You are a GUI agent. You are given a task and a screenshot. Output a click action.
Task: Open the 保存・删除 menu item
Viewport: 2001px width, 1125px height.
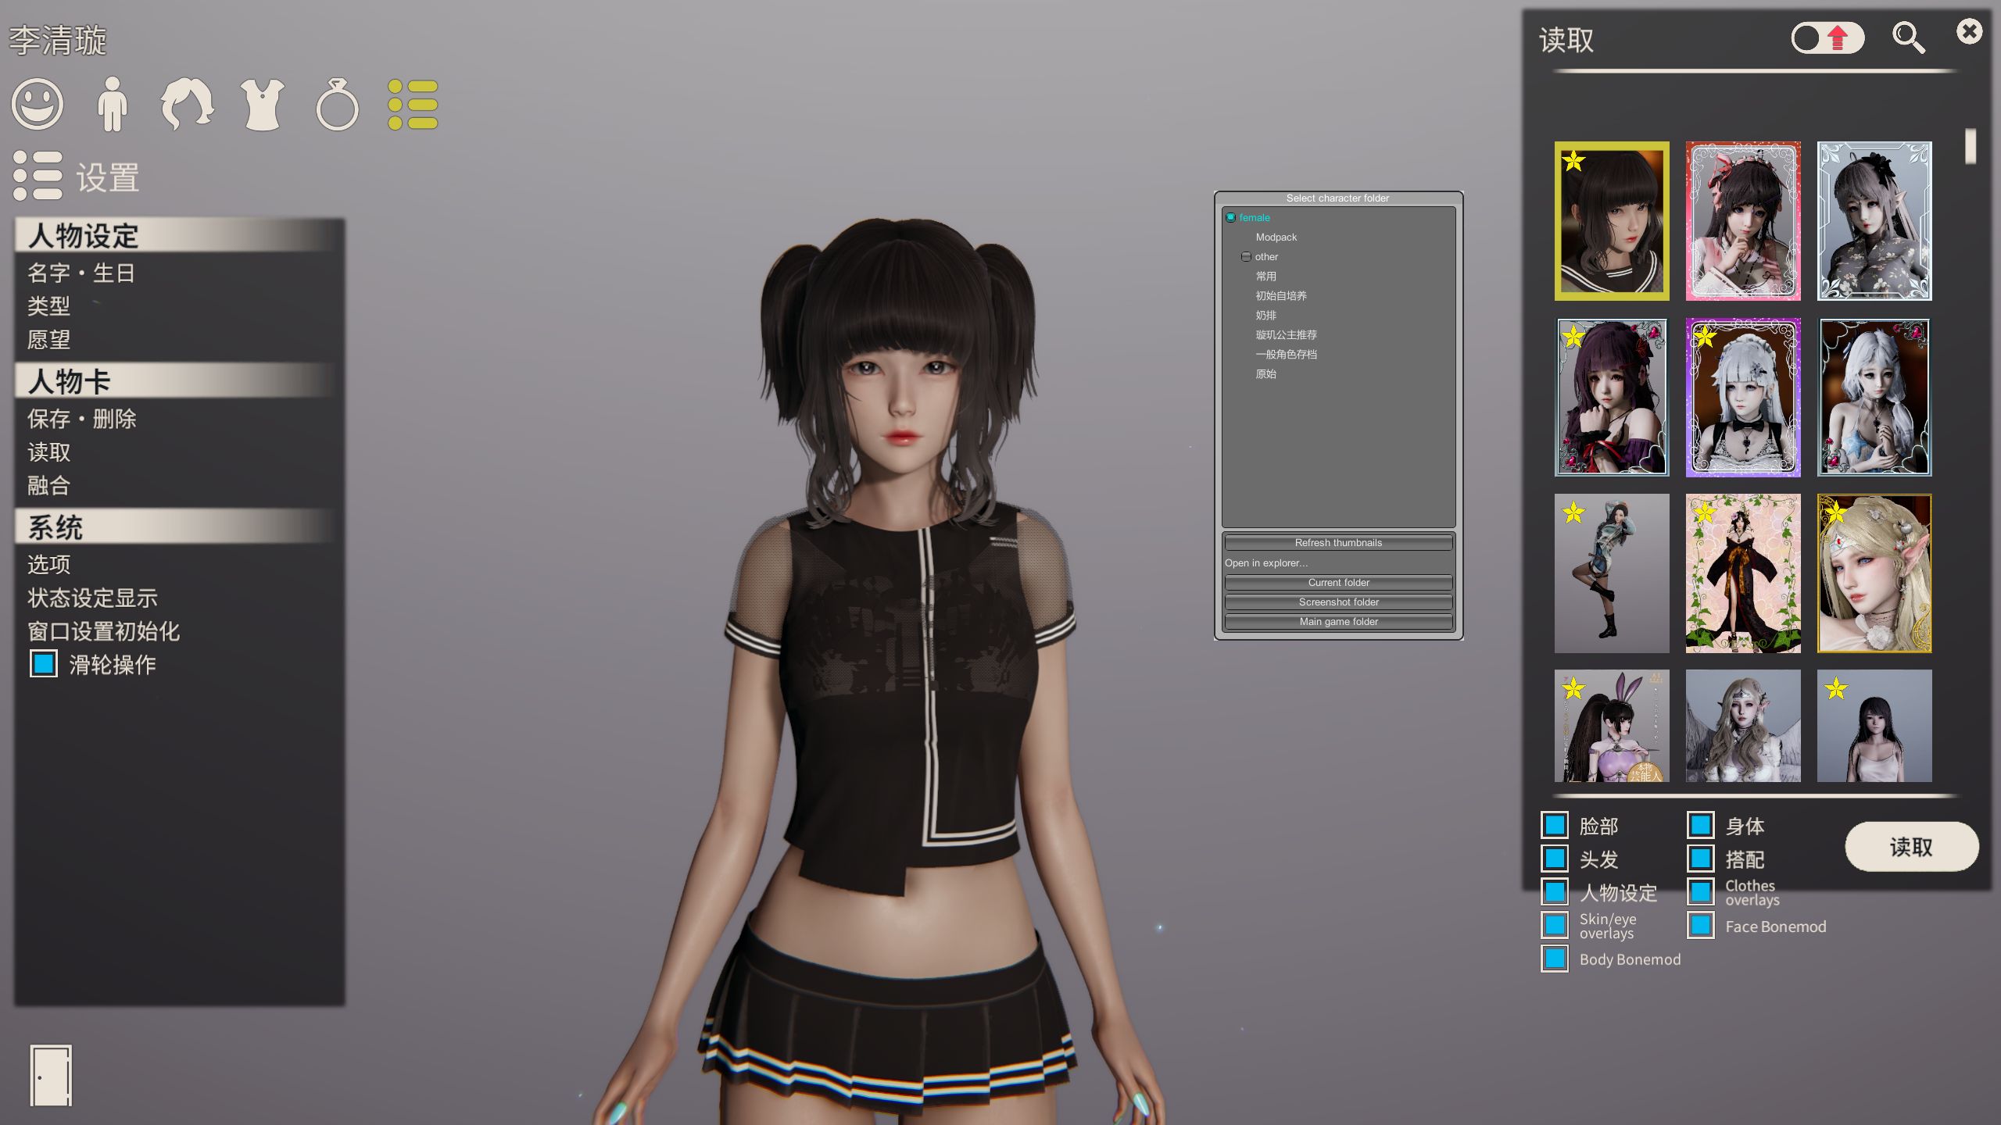(82, 419)
